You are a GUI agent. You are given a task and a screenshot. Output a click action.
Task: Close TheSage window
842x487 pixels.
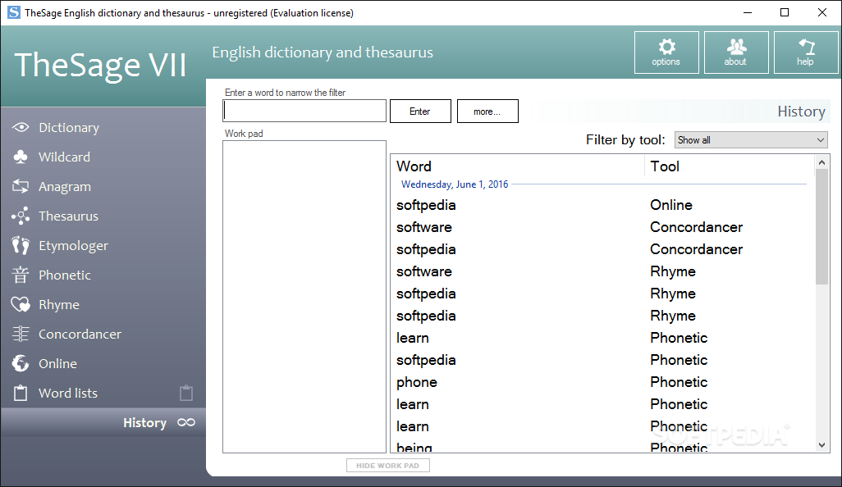822,12
